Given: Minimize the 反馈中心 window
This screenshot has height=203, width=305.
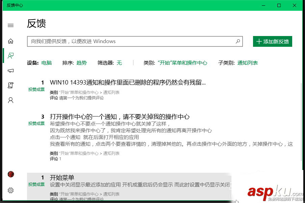Looking at the screenshot, I should coord(264,5).
